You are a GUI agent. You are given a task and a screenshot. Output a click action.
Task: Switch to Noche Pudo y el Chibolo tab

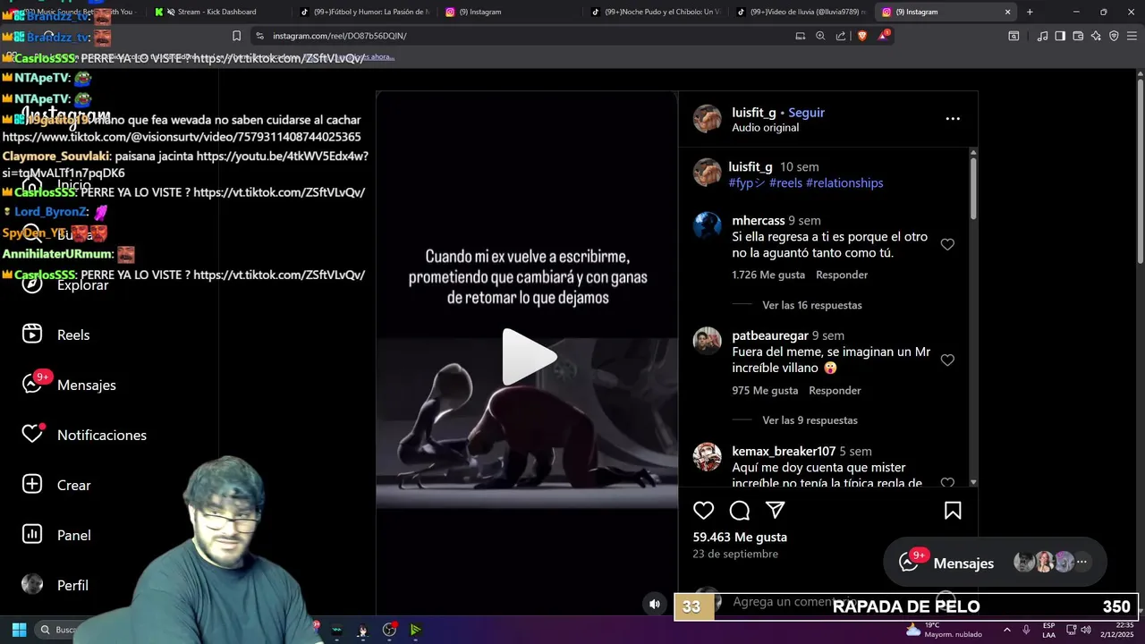click(657, 12)
